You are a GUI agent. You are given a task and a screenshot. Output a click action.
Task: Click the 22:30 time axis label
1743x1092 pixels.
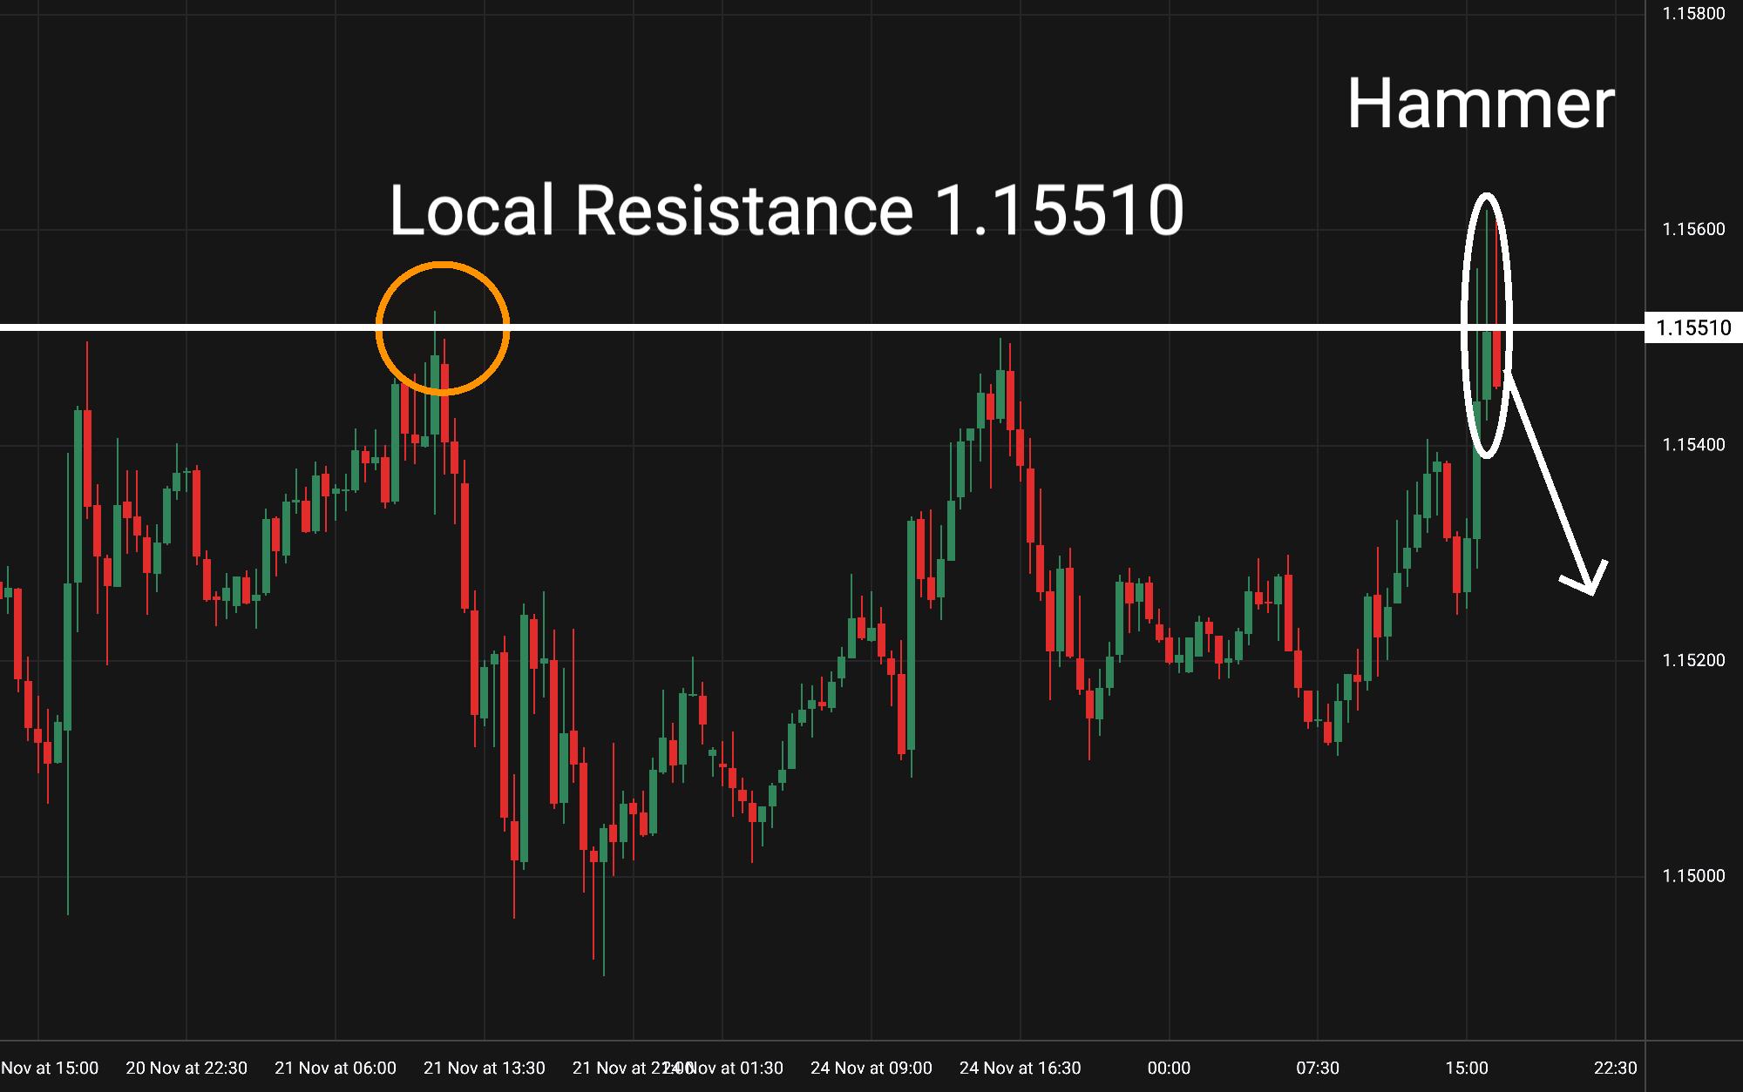tap(1615, 1068)
